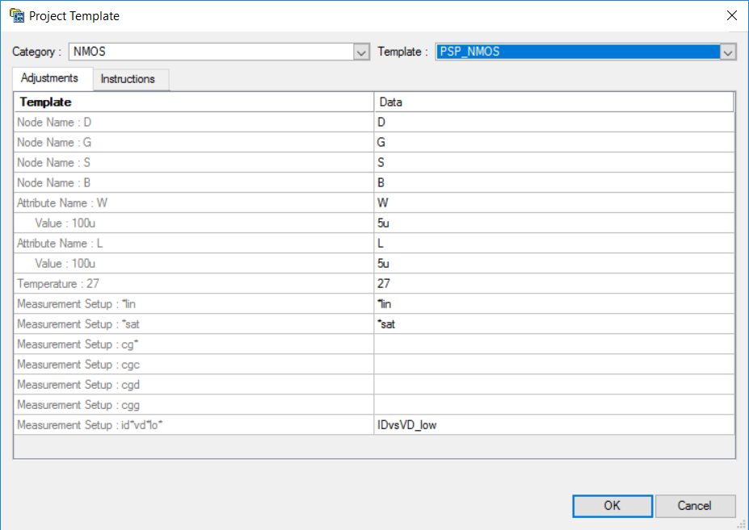749x530 pixels.
Task: Click the OK button
Action: (x=612, y=506)
